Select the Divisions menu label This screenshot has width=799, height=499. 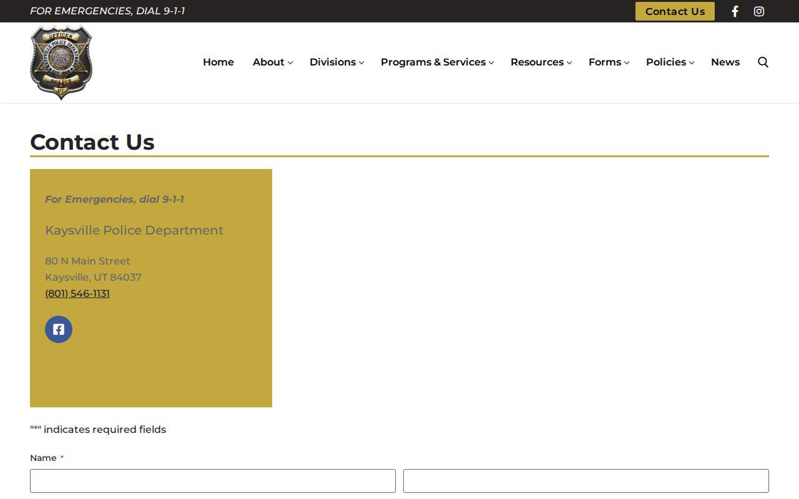pos(333,62)
